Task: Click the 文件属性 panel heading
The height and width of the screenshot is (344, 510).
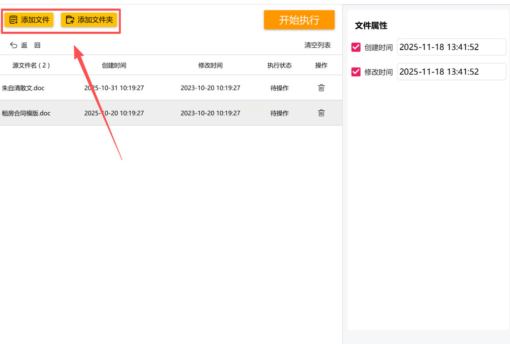Action: coord(371,25)
